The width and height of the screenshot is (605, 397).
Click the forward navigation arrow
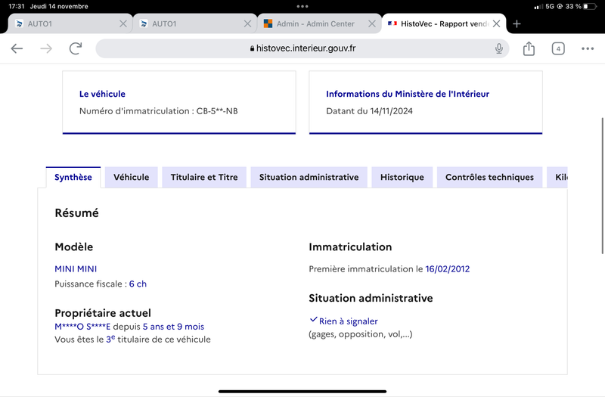coord(46,48)
